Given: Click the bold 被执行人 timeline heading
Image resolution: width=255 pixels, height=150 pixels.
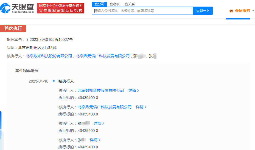Looking at the screenshot, I should (x=66, y=81).
